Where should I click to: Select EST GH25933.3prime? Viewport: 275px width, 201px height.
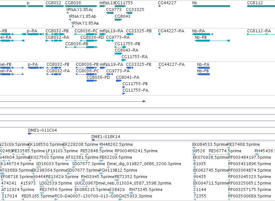[x=135, y=196]
